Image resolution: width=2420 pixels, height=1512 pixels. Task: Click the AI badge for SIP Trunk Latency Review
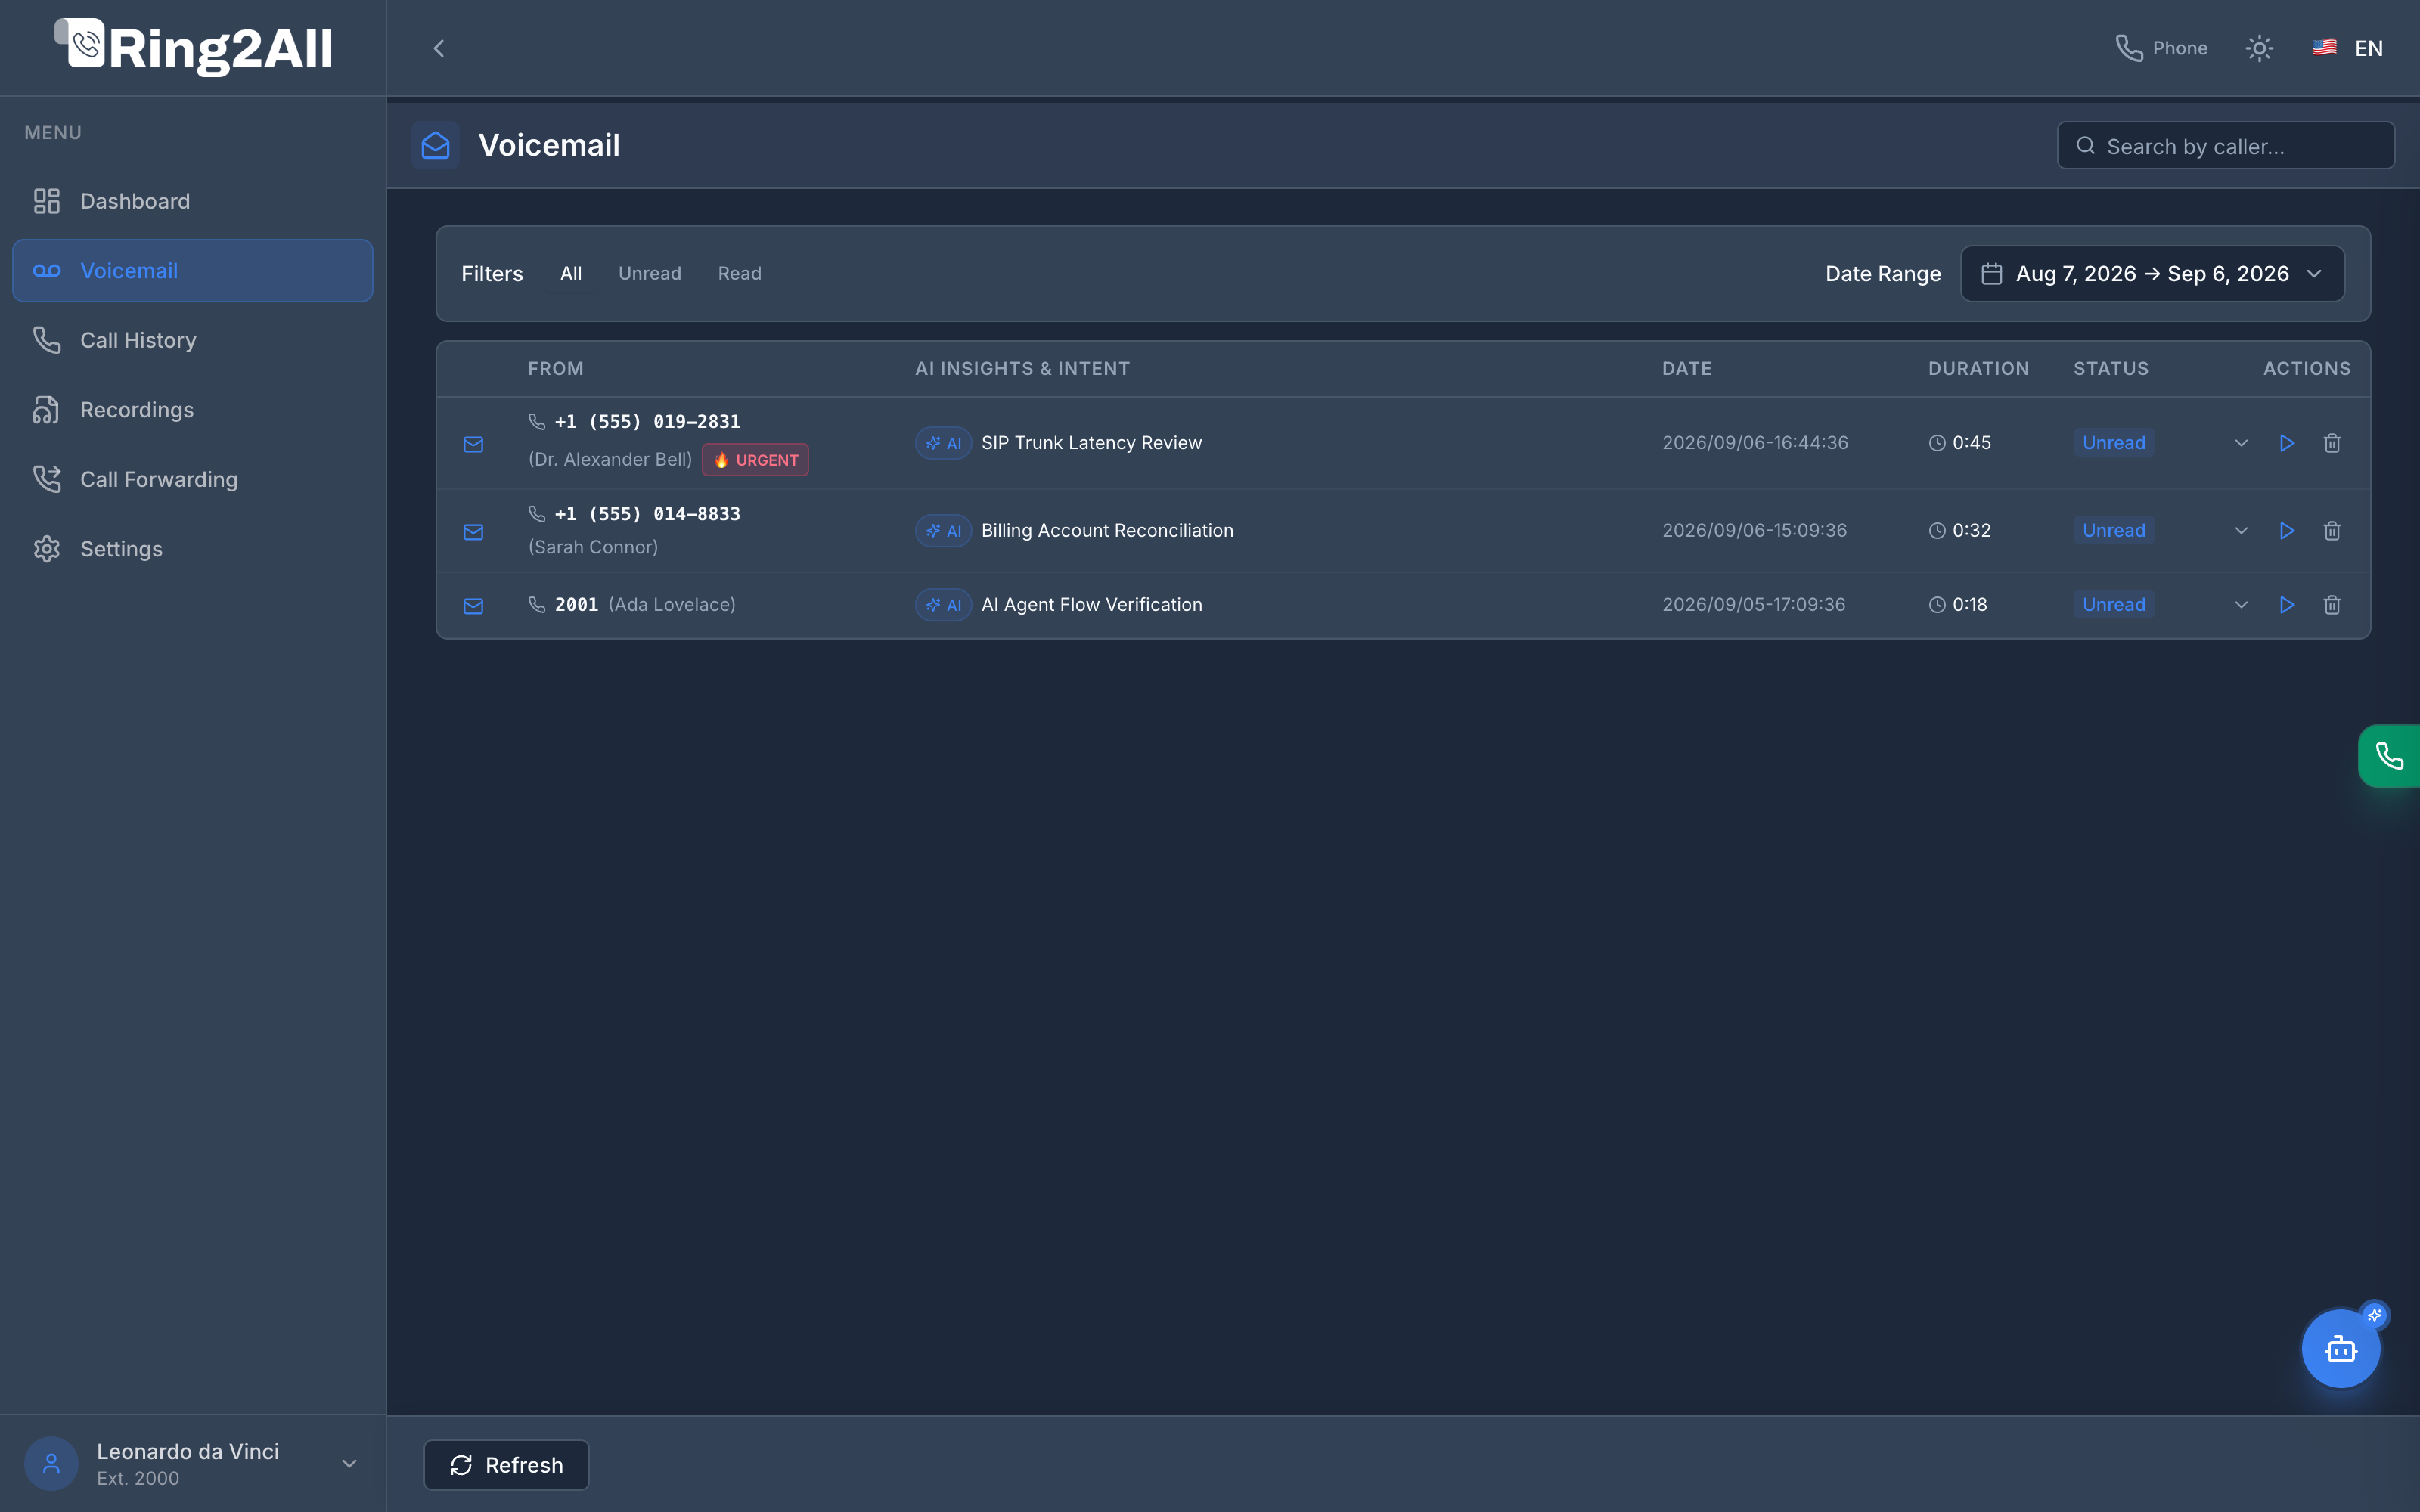(943, 443)
